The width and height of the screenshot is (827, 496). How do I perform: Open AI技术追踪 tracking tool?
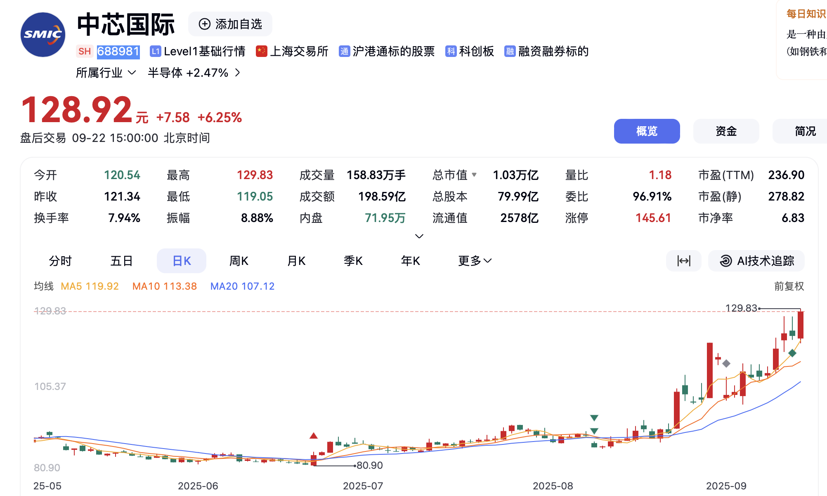pyautogui.click(x=756, y=261)
